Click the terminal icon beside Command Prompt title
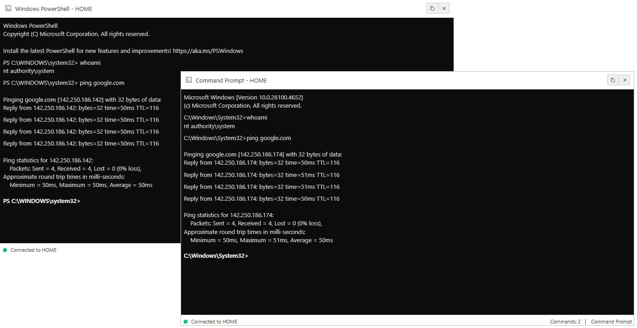This screenshot has width=637, height=328. pyautogui.click(x=188, y=80)
